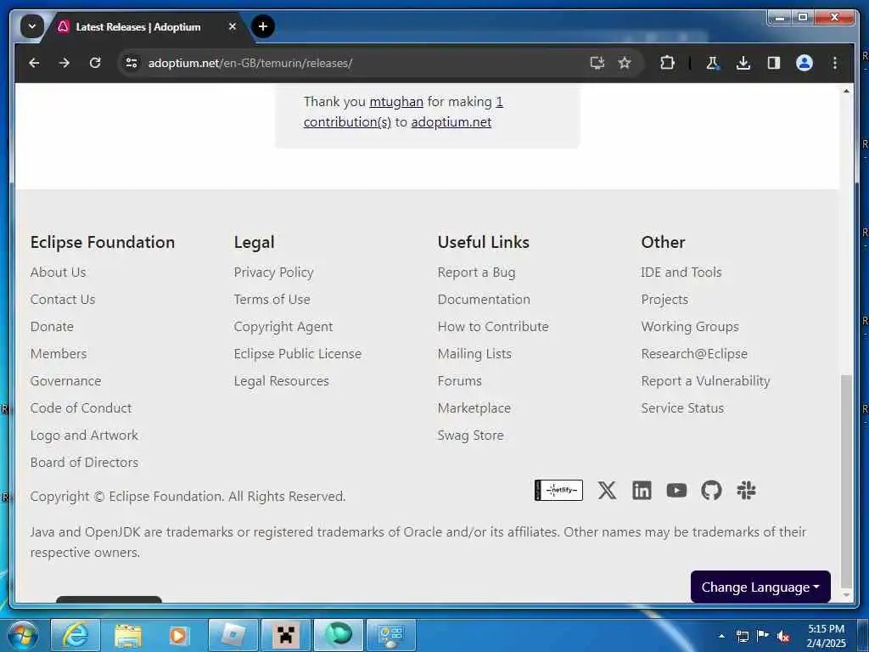Open the Windows Start menu
The height and width of the screenshot is (652, 869).
(22, 635)
